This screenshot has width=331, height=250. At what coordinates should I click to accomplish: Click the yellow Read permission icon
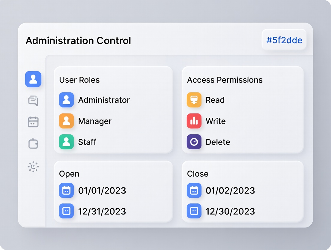pos(194,100)
